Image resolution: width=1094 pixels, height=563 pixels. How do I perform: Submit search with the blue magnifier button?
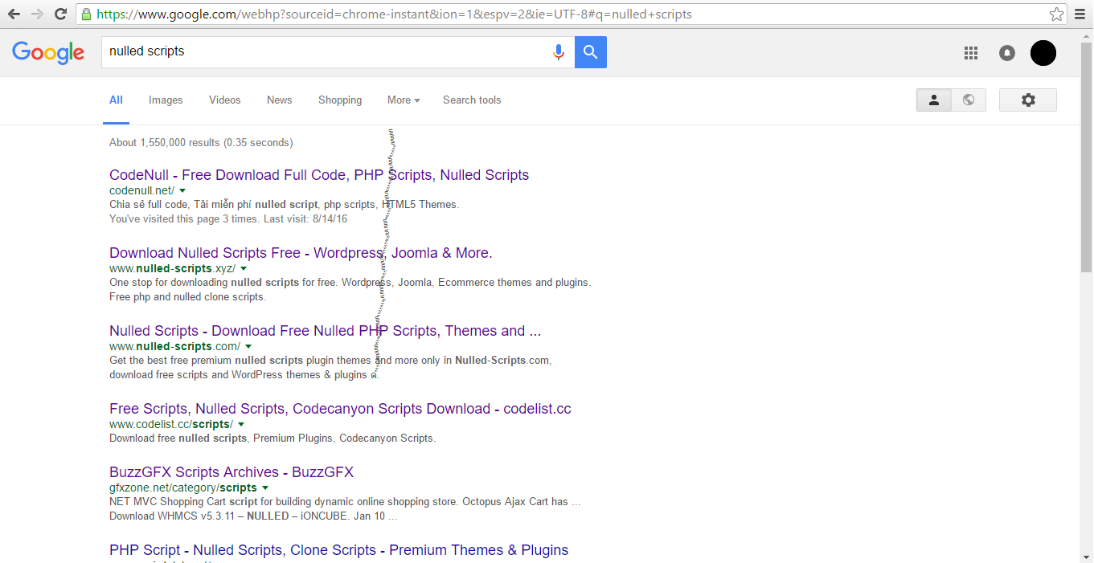pos(591,52)
